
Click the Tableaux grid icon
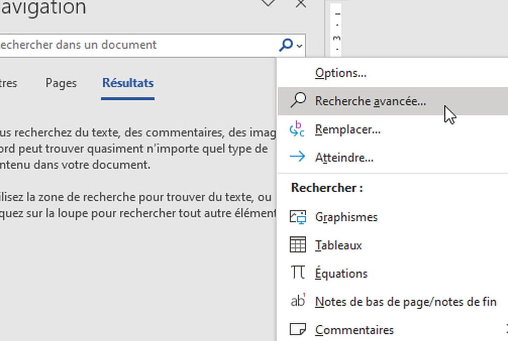[x=298, y=245]
